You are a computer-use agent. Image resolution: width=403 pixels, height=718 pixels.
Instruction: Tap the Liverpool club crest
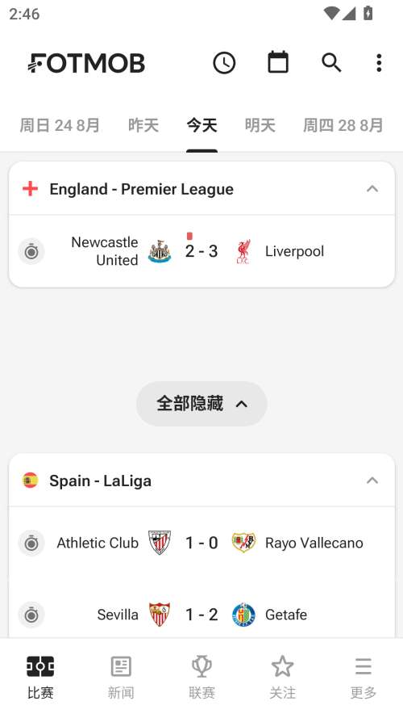(243, 251)
